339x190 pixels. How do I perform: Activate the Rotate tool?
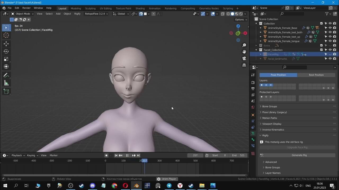pos(6,51)
